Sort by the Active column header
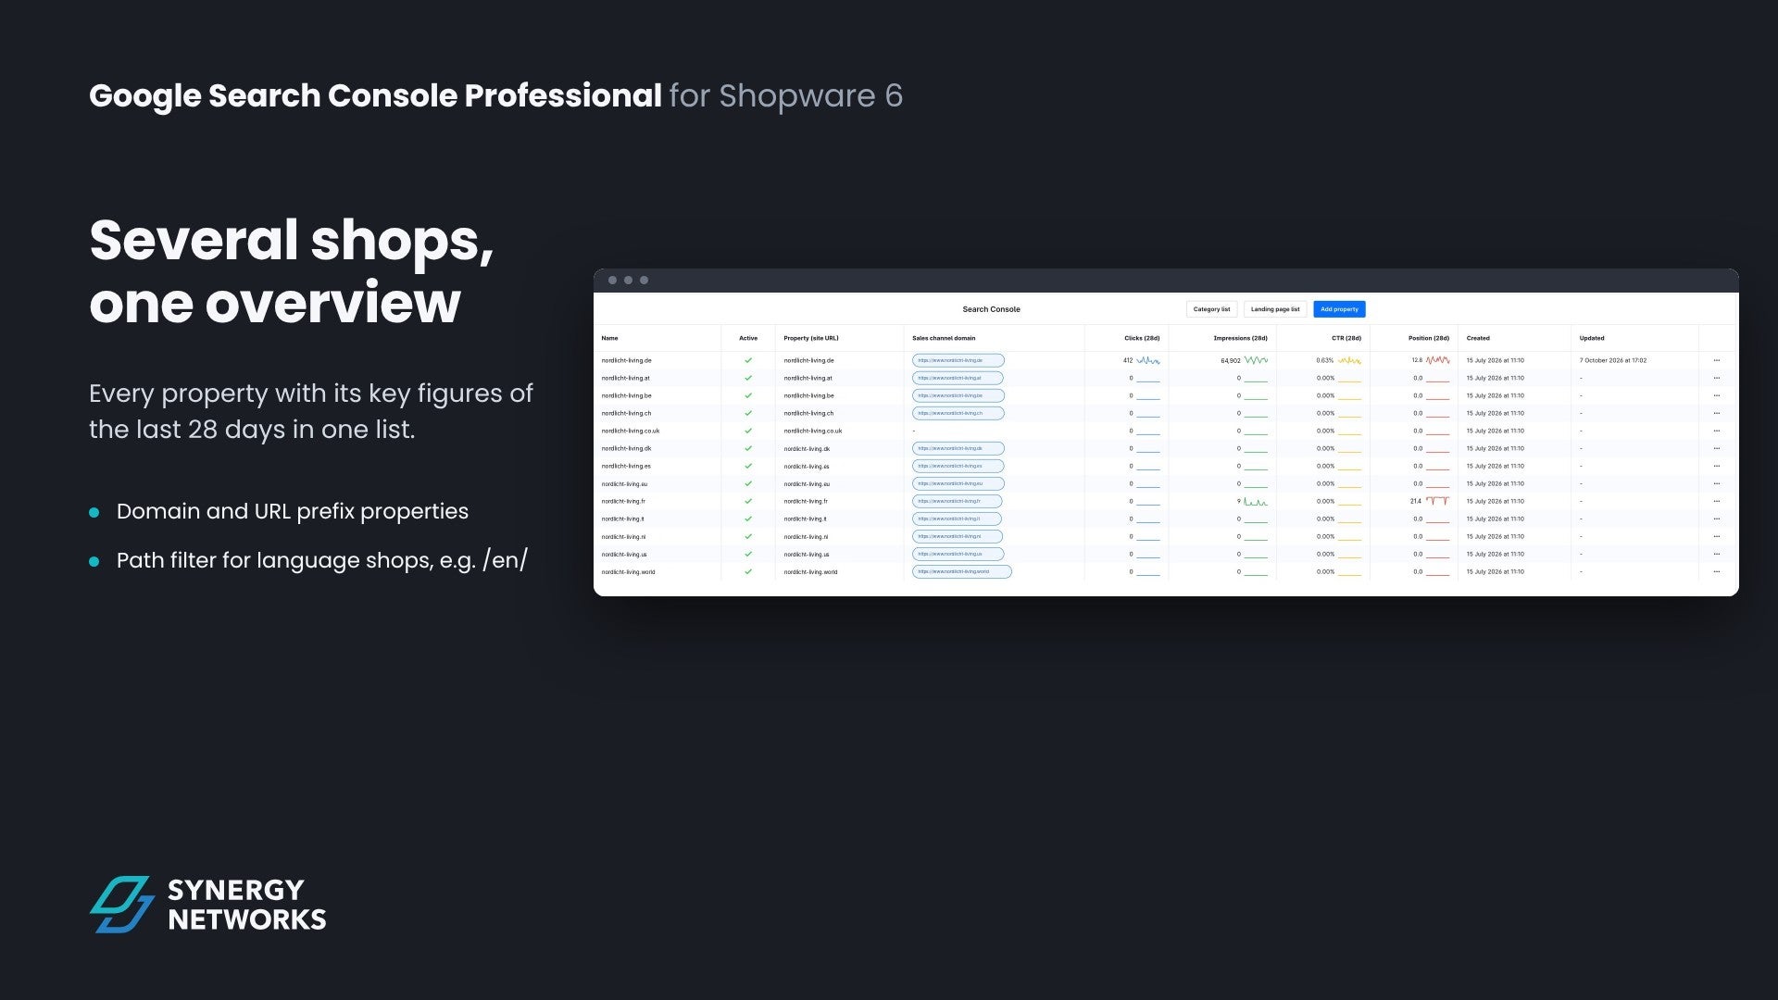This screenshot has width=1778, height=1000. [x=748, y=338]
